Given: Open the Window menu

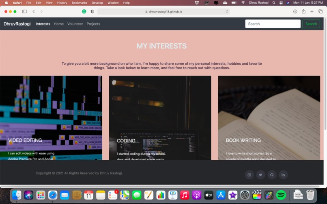Looking at the screenshot, I should point(113,3).
